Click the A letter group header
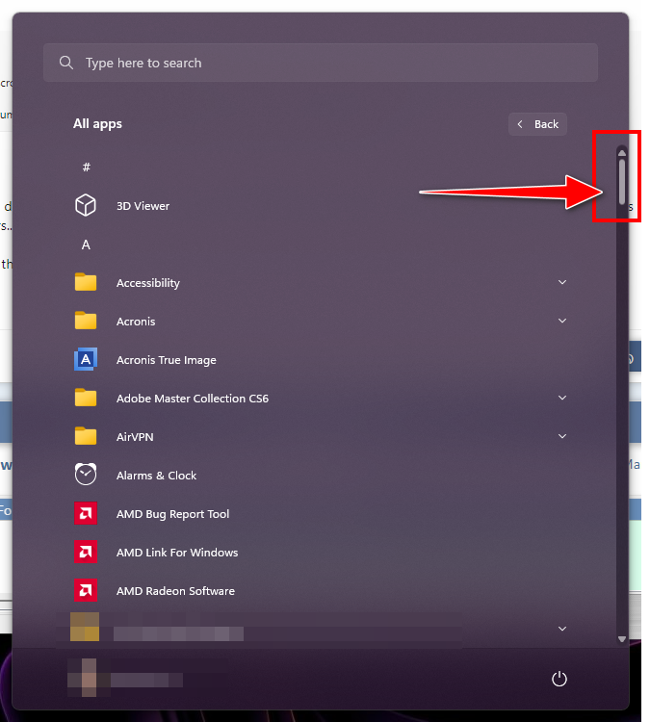The height and width of the screenshot is (722, 650). 86,245
